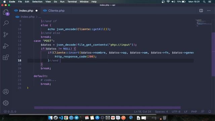Open Terminal in the Dock

82,118
